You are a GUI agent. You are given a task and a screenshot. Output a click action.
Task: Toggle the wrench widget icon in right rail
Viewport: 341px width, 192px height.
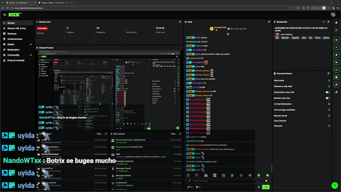pos(336,85)
